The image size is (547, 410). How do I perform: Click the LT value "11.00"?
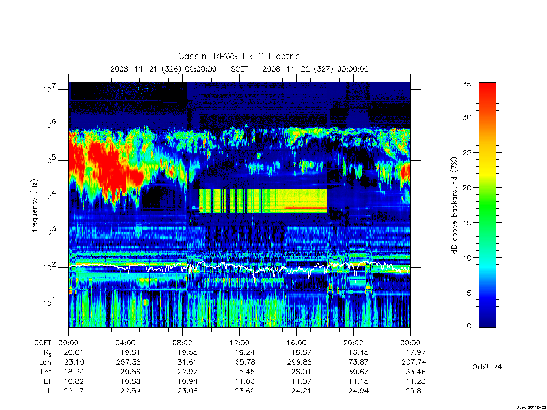pos(245,381)
